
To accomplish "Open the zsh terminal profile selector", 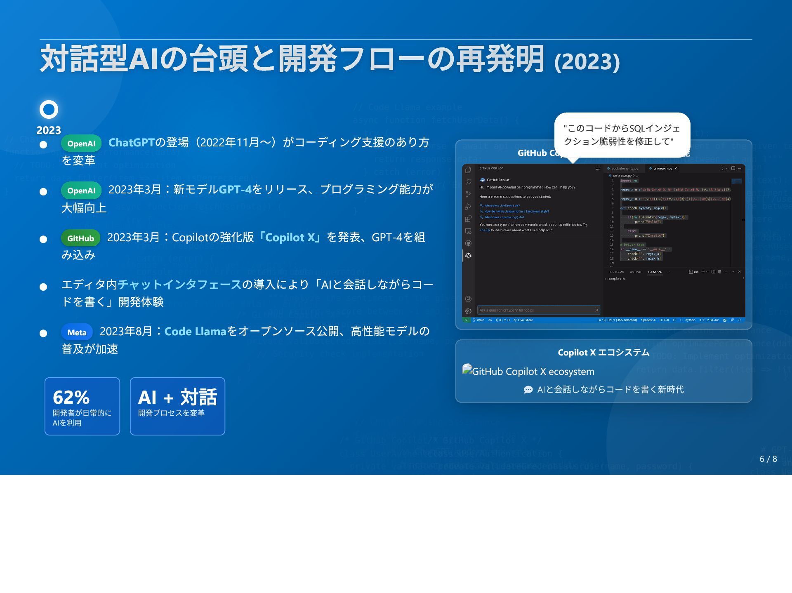I will [694, 272].
